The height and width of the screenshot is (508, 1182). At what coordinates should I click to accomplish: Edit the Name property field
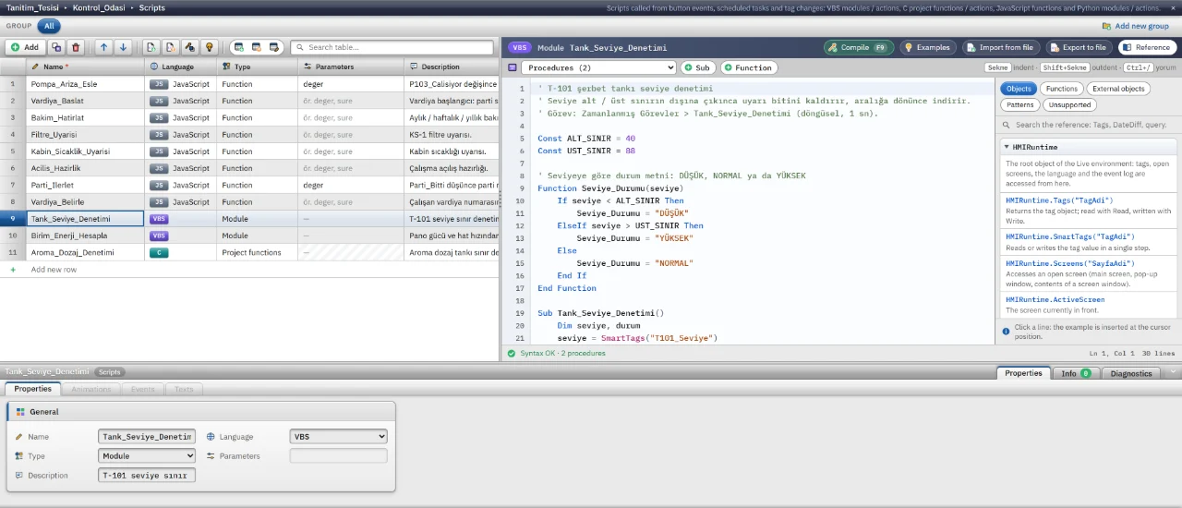click(x=147, y=437)
